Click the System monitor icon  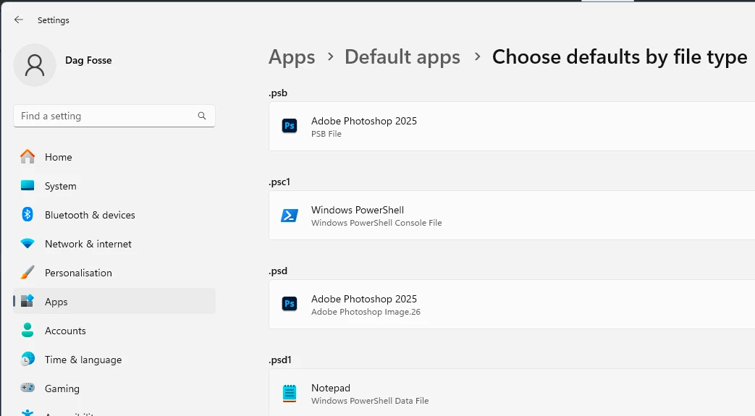click(x=28, y=186)
